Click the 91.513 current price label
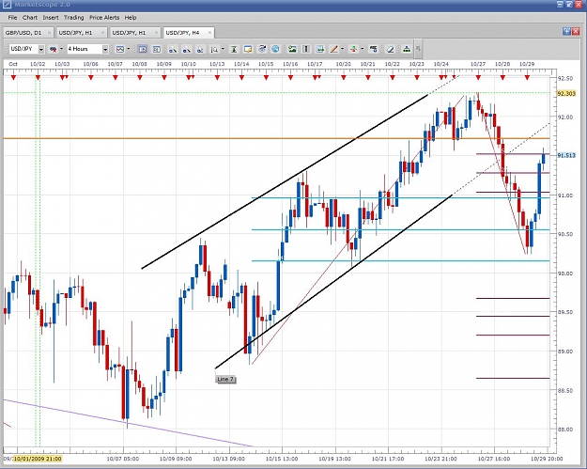The image size is (587, 469). click(x=566, y=155)
